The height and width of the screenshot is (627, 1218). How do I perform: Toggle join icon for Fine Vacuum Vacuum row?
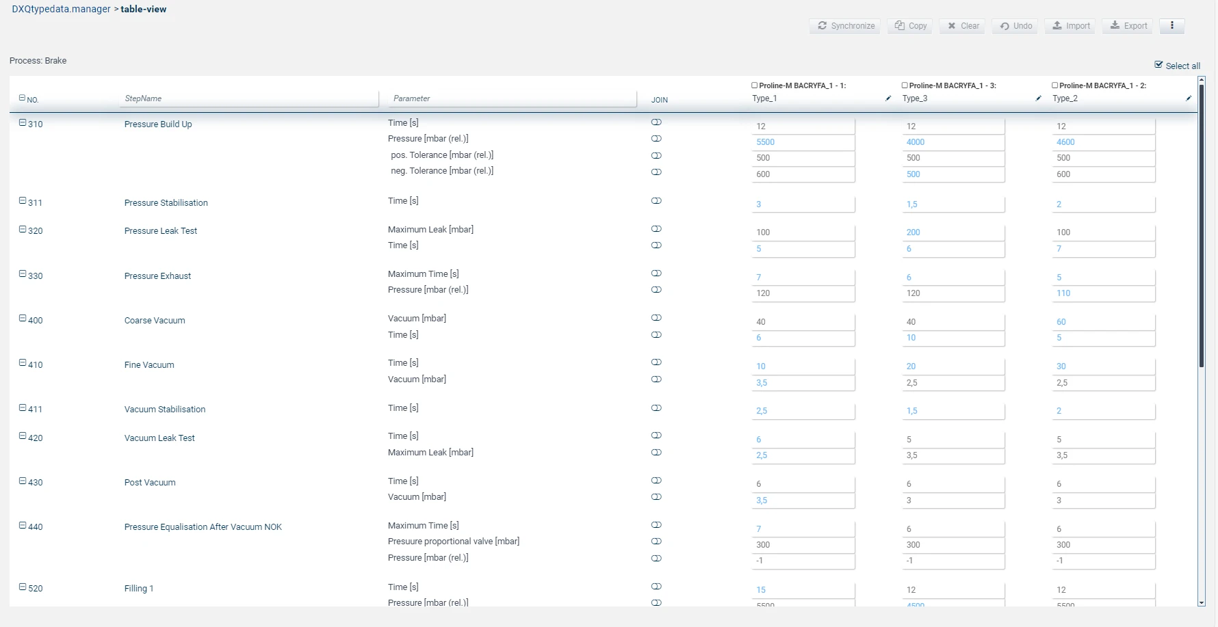656,379
